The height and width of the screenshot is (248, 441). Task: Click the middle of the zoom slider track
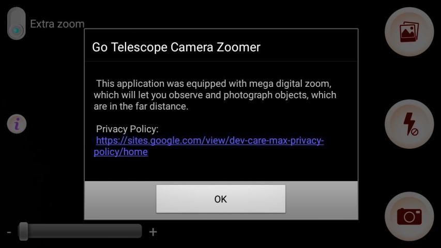(80, 231)
